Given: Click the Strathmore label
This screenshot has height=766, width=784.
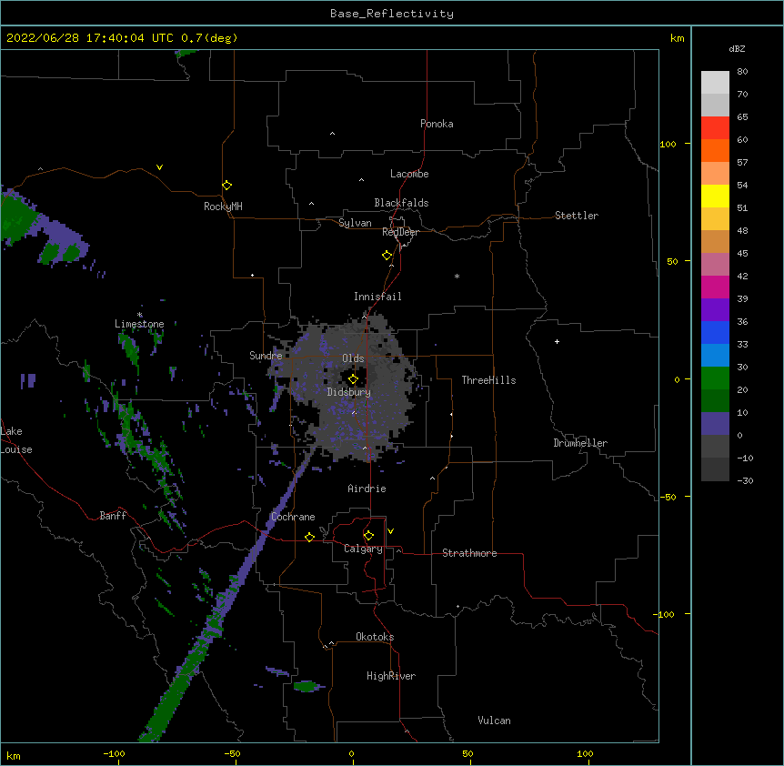Looking at the screenshot, I should [469, 553].
